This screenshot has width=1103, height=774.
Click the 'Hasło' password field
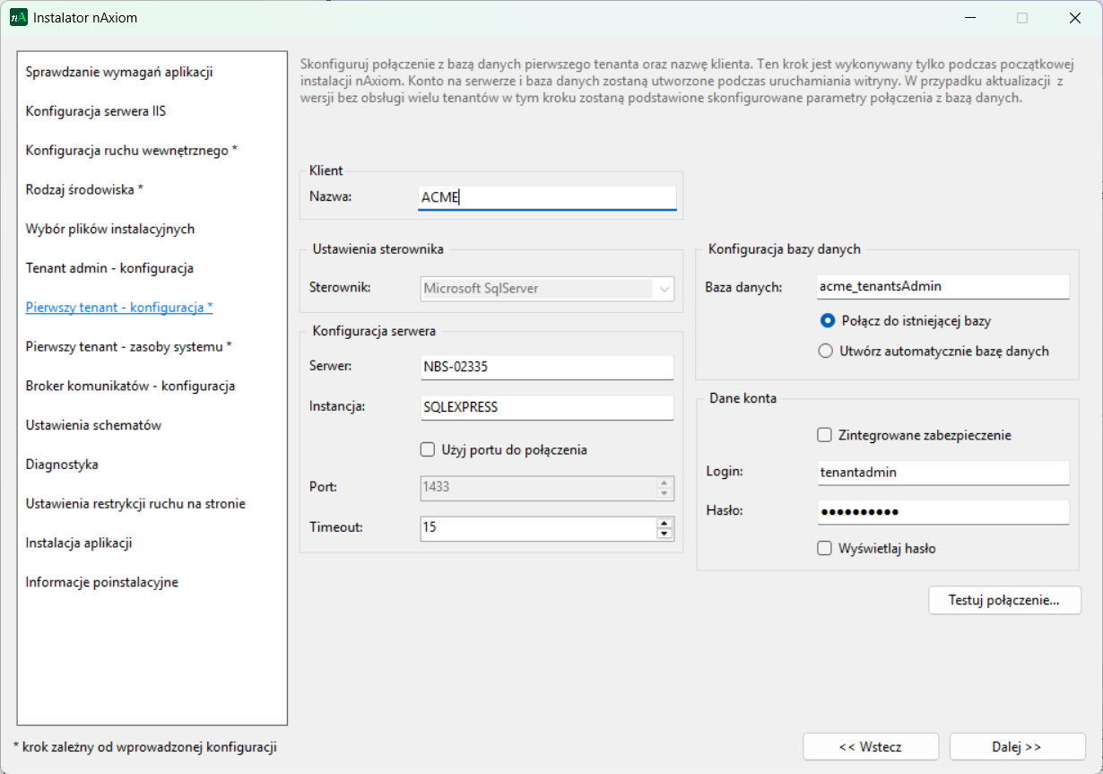(x=942, y=512)
